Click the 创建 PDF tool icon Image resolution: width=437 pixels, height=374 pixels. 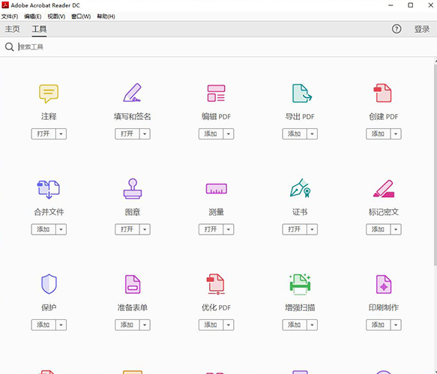[382, 93]
